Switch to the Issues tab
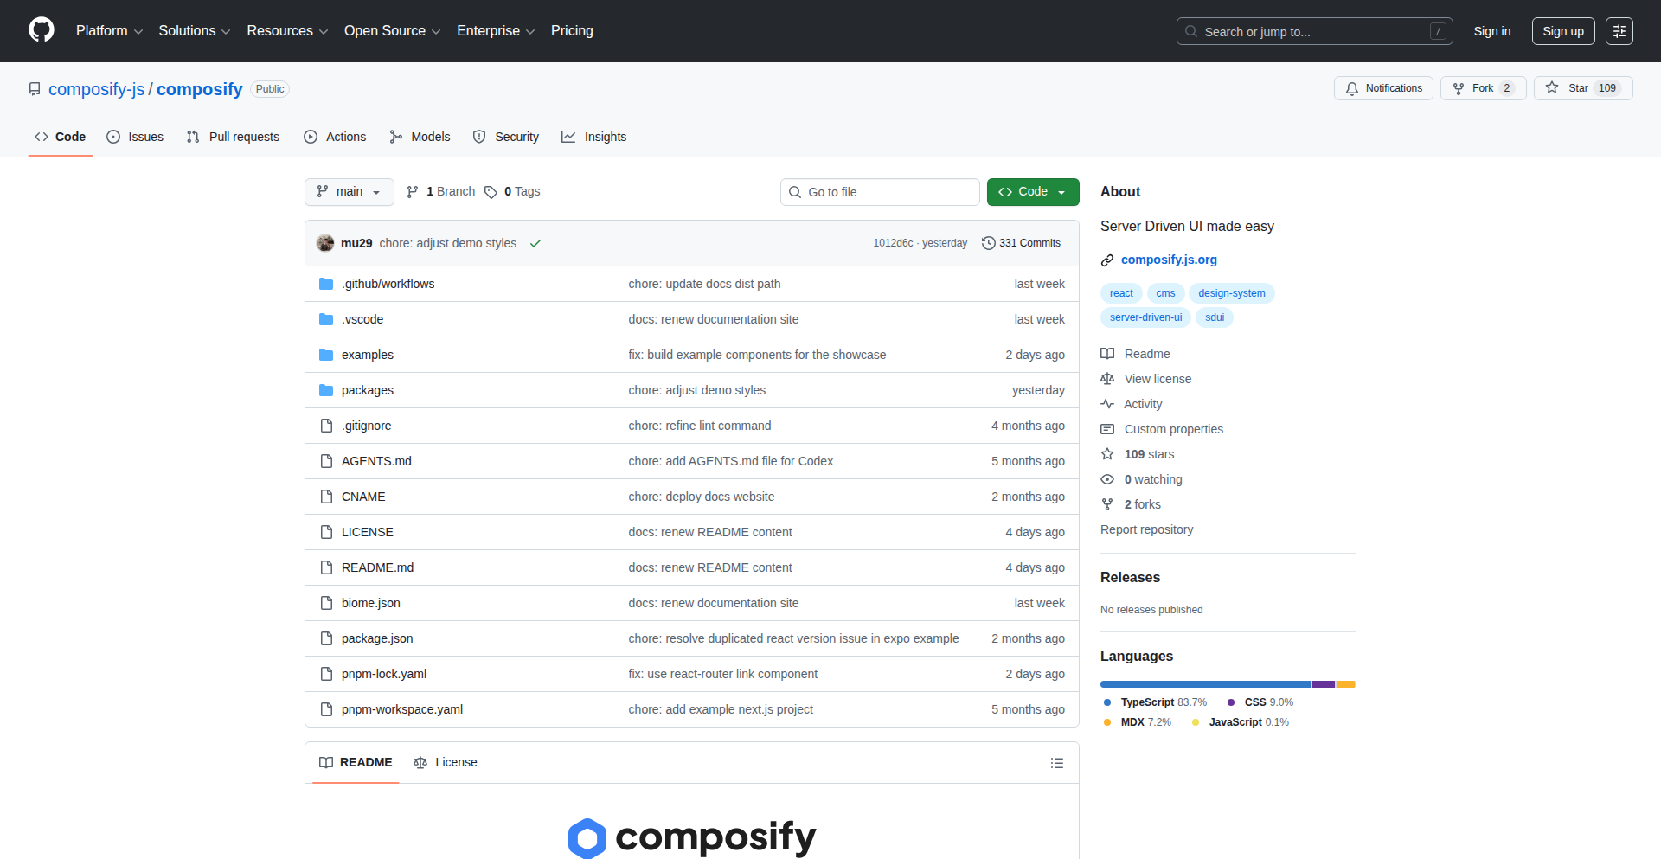The height and width of the screenshot is (859, 1661). coord(135,137)
